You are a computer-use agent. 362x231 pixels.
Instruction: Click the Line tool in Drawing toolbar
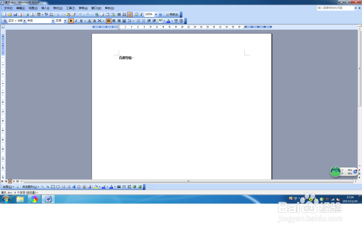(x=42, y=187)
